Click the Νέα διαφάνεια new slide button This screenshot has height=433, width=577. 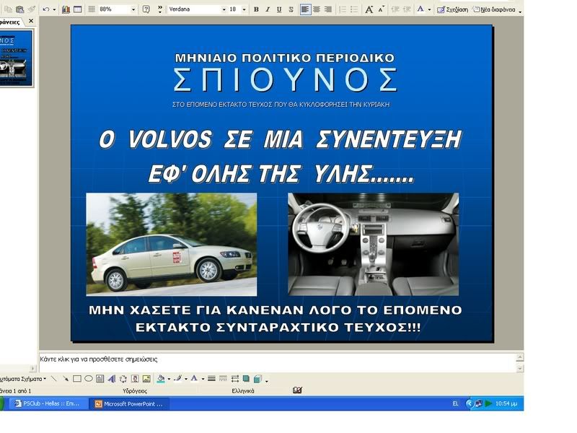click(494, 9)
